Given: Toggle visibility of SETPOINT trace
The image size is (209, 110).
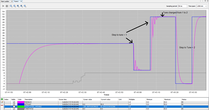Looking at the screenshot, I should 14,104.
